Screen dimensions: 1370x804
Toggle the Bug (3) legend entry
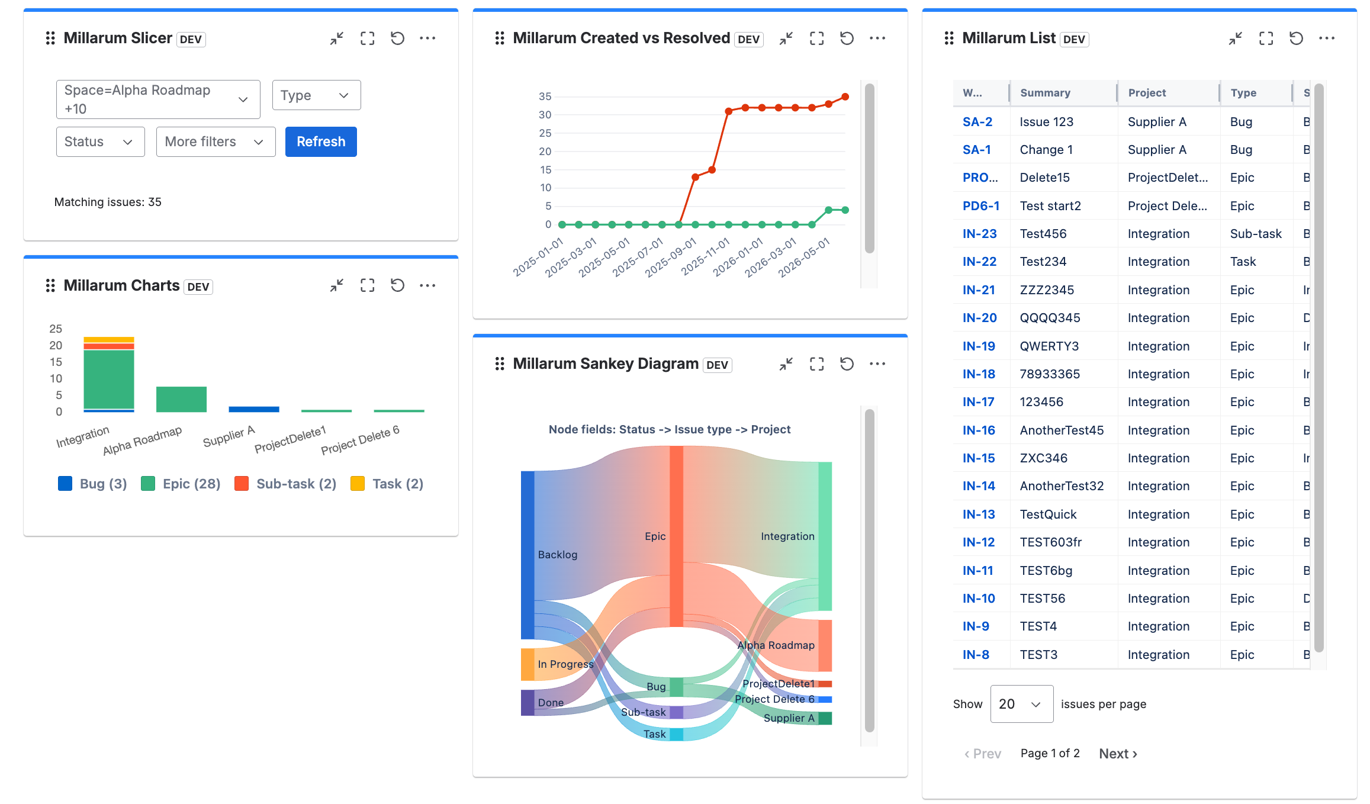(x=92, y=484)
